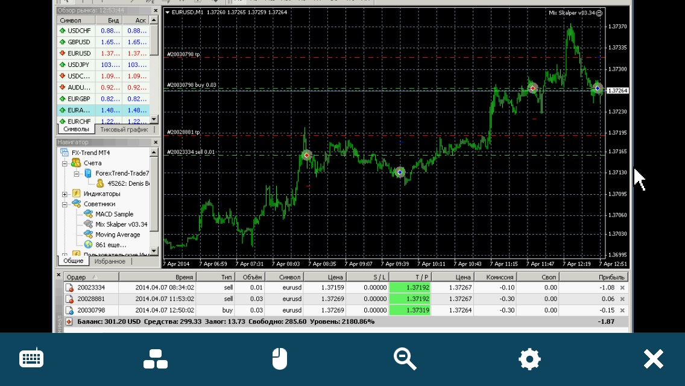Screen dimensions: 685x386
Task: Zoom out with the magnifier icon
Action: 405,359
